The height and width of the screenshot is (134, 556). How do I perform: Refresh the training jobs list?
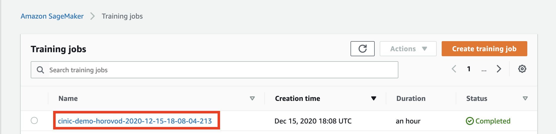click(x=362, y=49)
